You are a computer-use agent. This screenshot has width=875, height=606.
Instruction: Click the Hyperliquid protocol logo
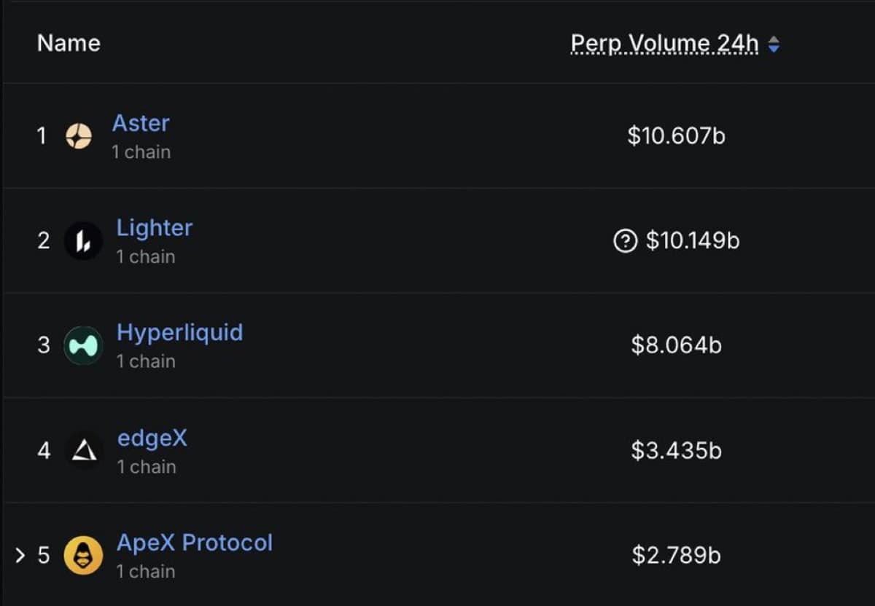(83, 345)
